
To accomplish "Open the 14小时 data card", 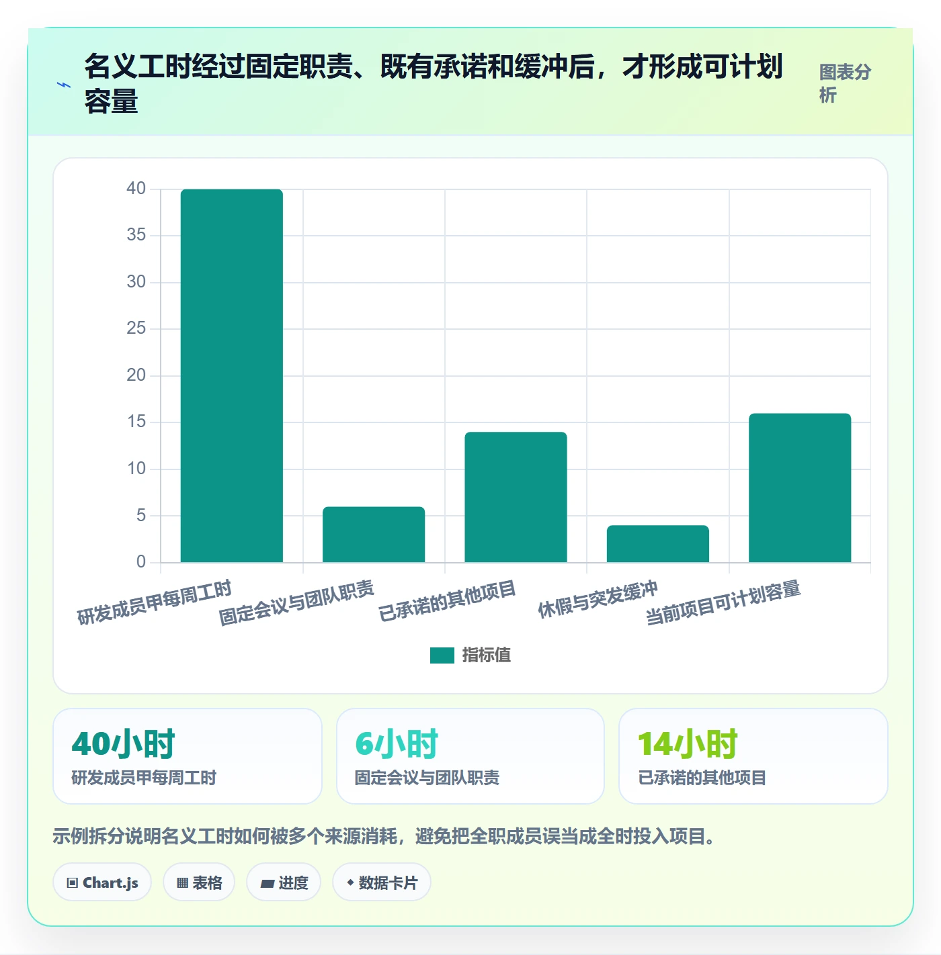I will 753,756.
